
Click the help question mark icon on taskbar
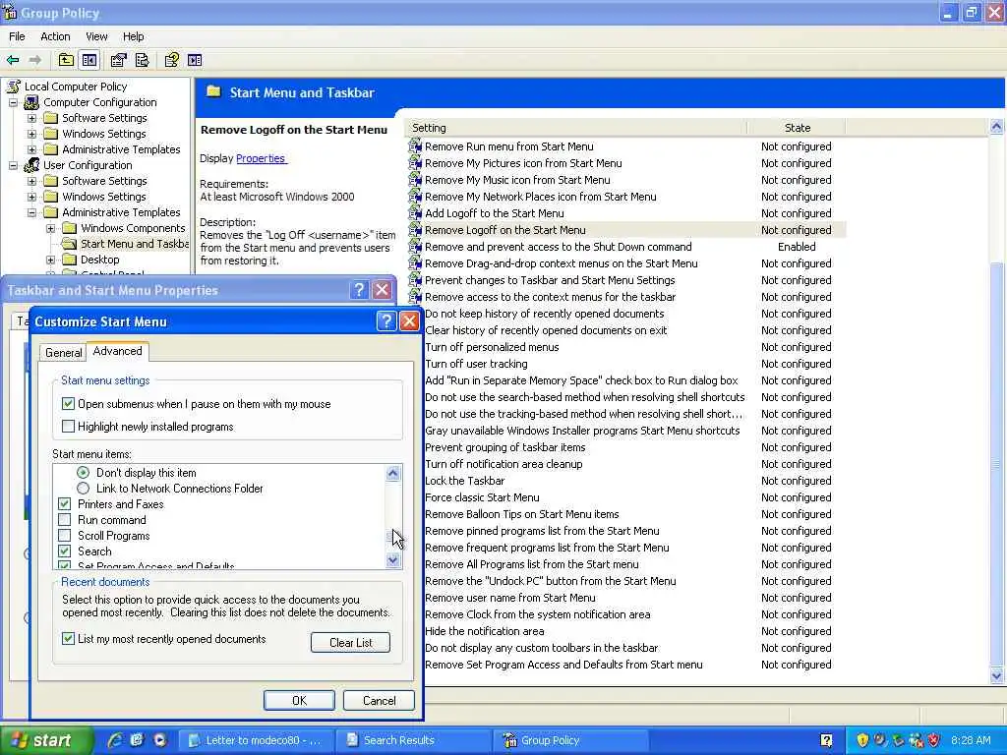(826, 740)
